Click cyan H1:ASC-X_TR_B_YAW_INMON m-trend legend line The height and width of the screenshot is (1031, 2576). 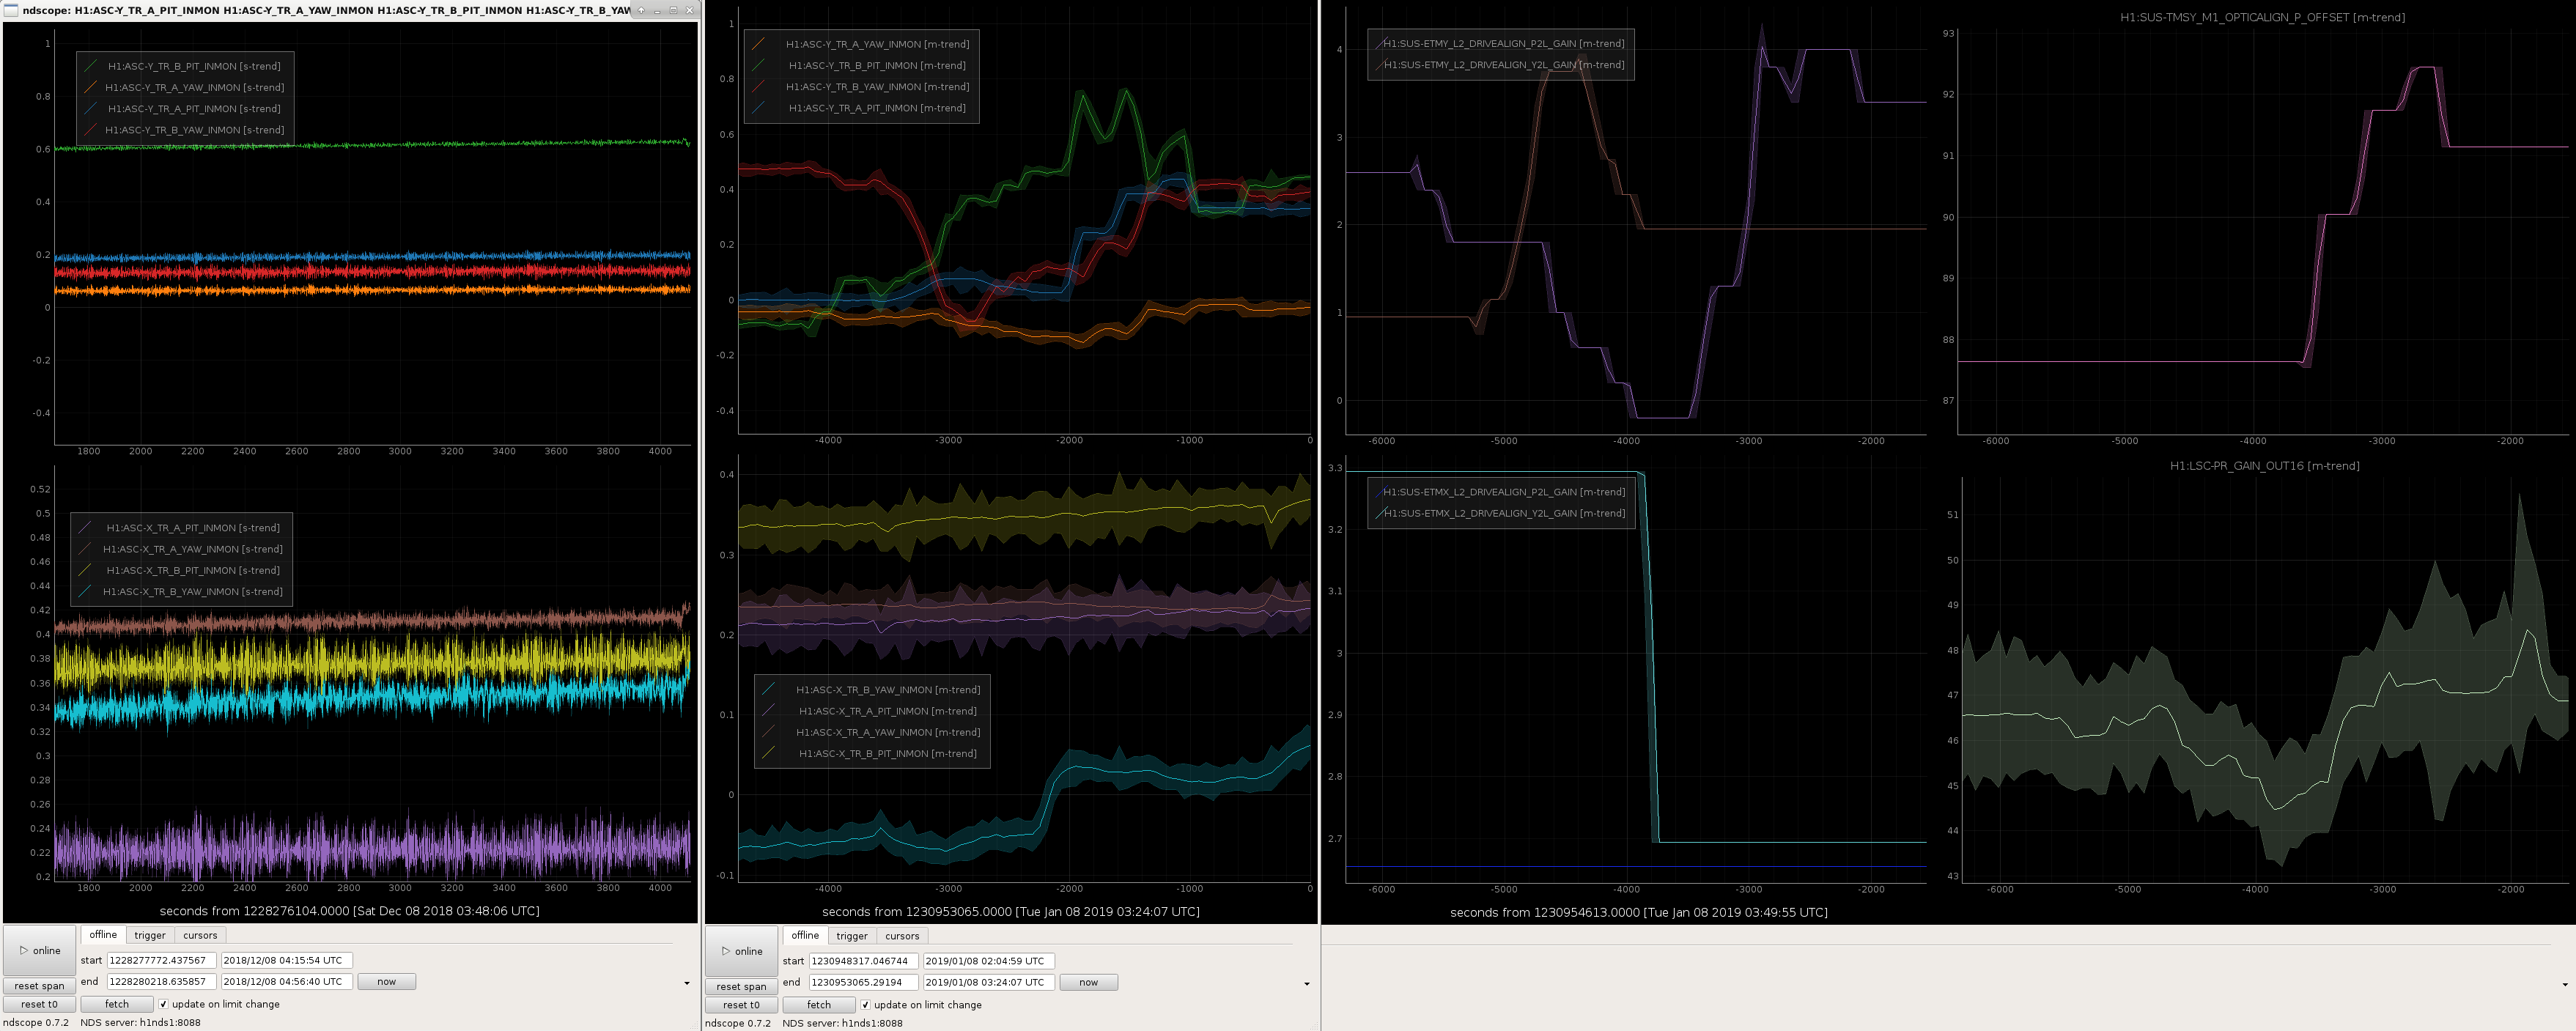coord(769,690)
